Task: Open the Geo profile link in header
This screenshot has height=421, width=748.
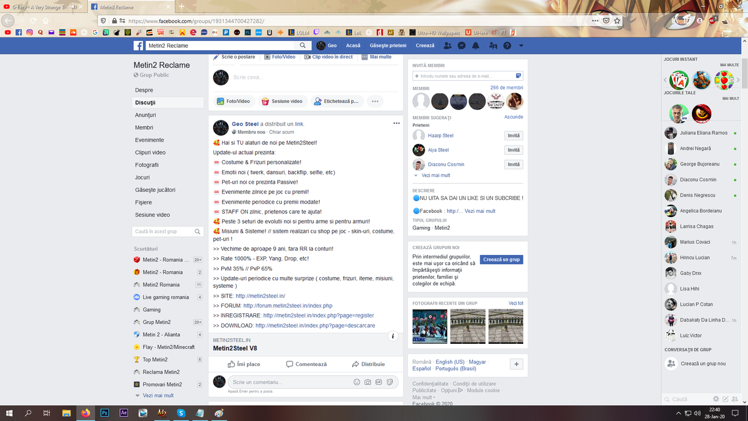Action: click(327, 46)
